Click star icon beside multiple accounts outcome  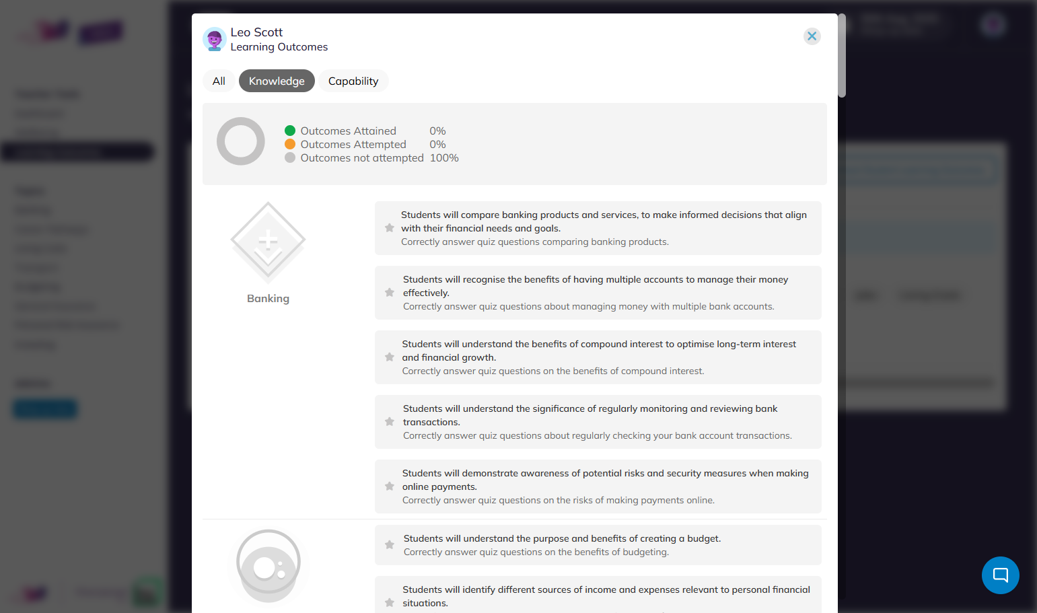389,293
